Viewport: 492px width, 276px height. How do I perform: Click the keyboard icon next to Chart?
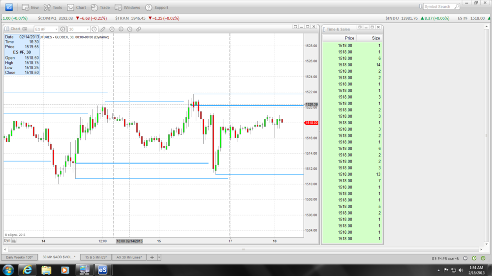25,29
